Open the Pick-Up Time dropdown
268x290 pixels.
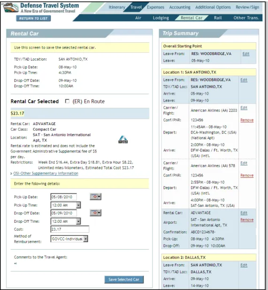click(x=66, y=205)
